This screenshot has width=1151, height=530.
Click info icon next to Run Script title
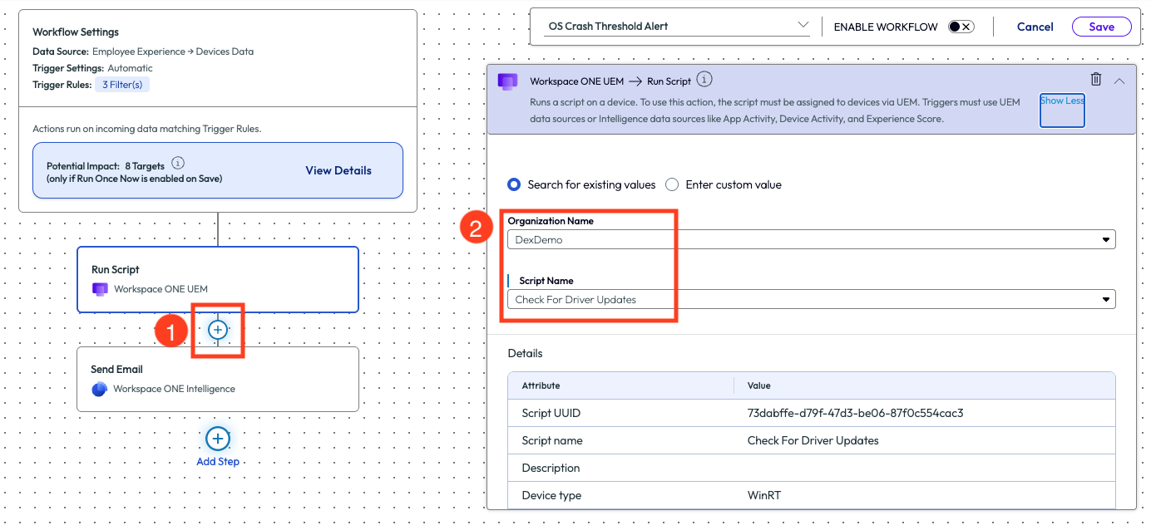pyautogui.click(x=704, y=80)
